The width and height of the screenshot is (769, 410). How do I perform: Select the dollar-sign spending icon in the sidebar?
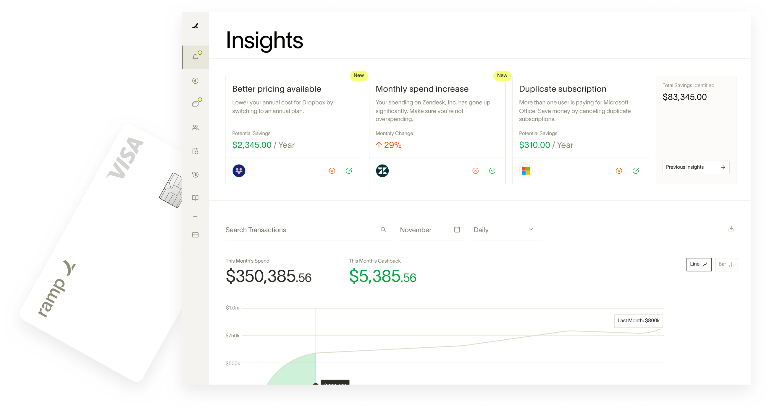tap(196, 81)
